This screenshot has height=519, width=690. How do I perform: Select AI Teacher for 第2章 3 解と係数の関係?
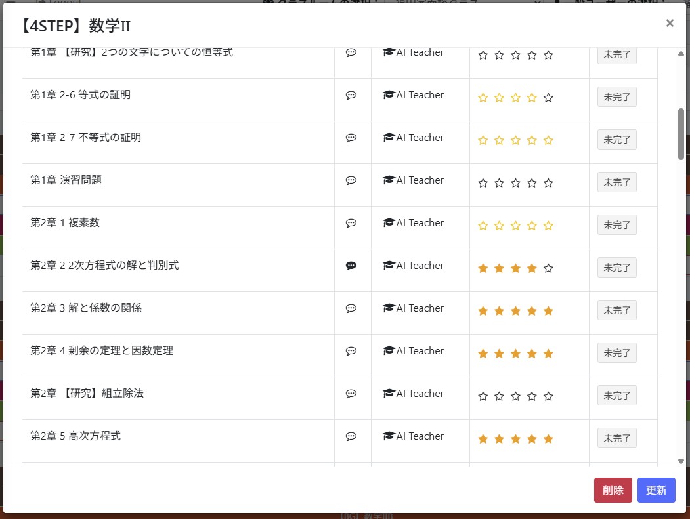(413, 308)
